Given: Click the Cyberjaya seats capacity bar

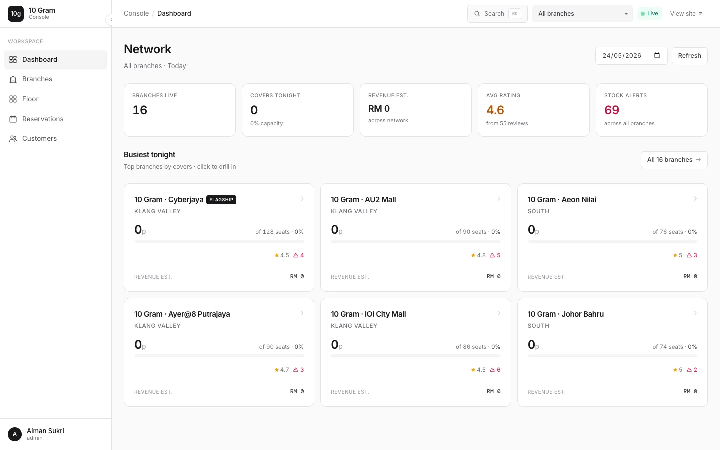Looking at the screenshot, I should coord(219,241).
